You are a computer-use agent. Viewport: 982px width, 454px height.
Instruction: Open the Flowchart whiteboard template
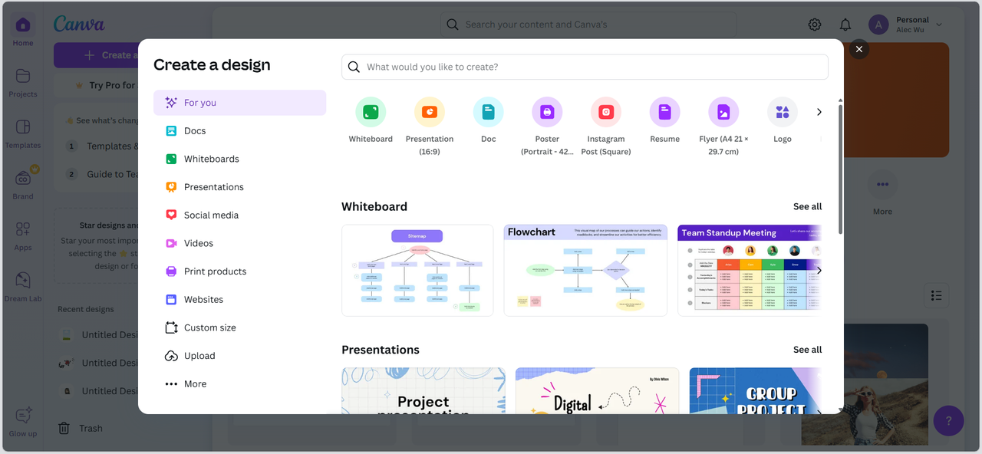click(585, 270)
